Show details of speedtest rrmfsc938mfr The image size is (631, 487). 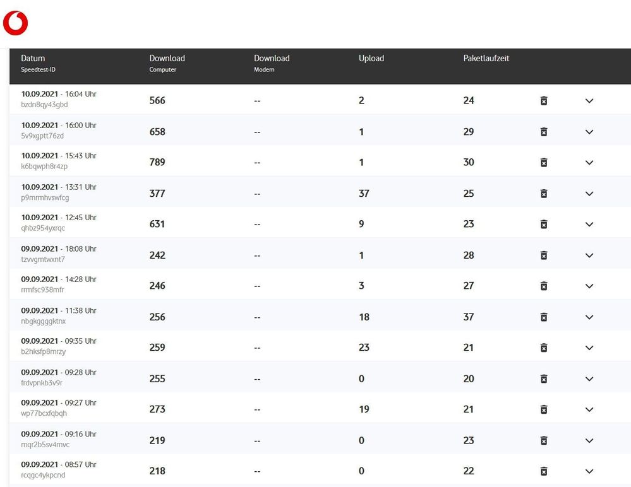click(589, 286)
